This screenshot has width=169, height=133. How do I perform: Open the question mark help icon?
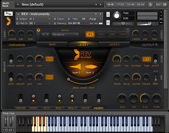pyautogui.click(x=39, y=30)
